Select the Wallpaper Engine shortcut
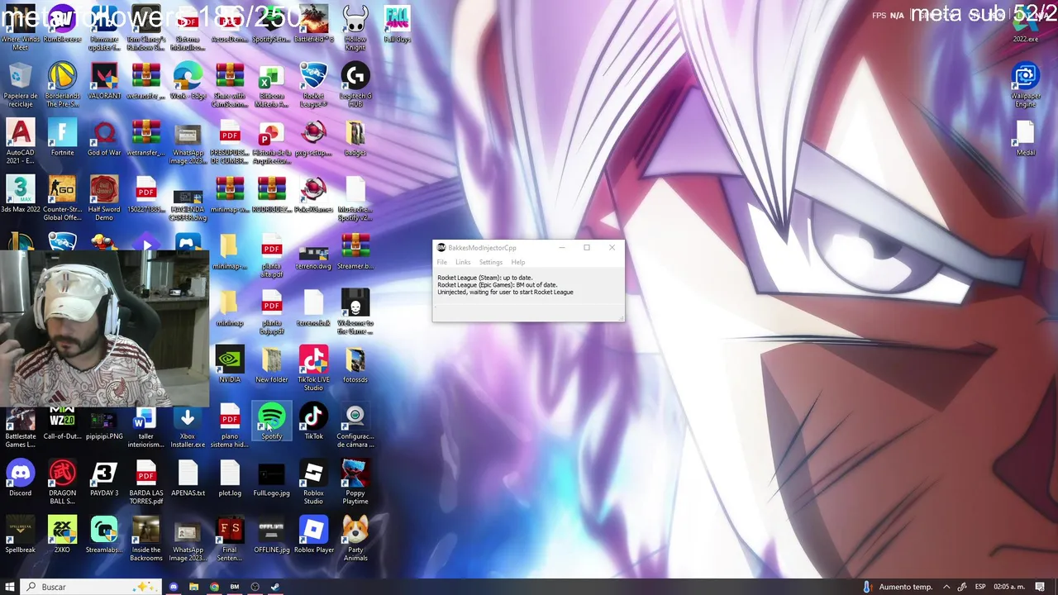Viewport: 1058px width, 595px height. tap(1026, 85)
